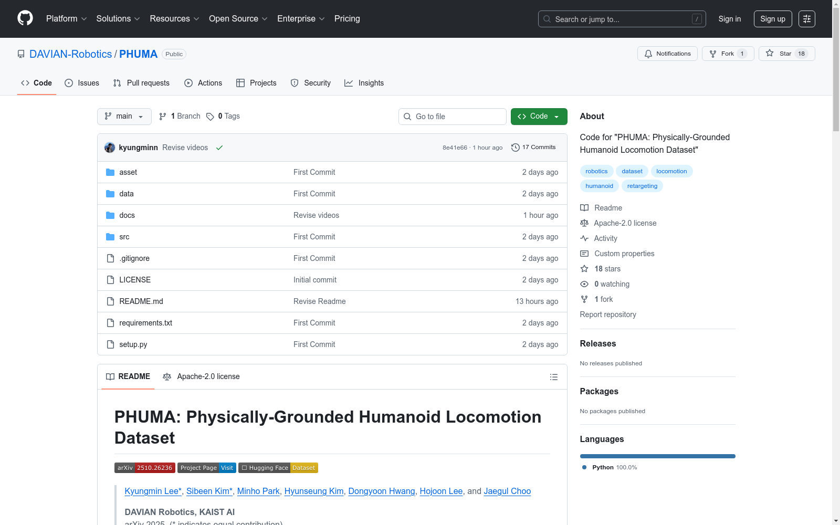The image size is (840, 525).
Task: Open Kyungmin Lee author link
Action: [153, 491]
